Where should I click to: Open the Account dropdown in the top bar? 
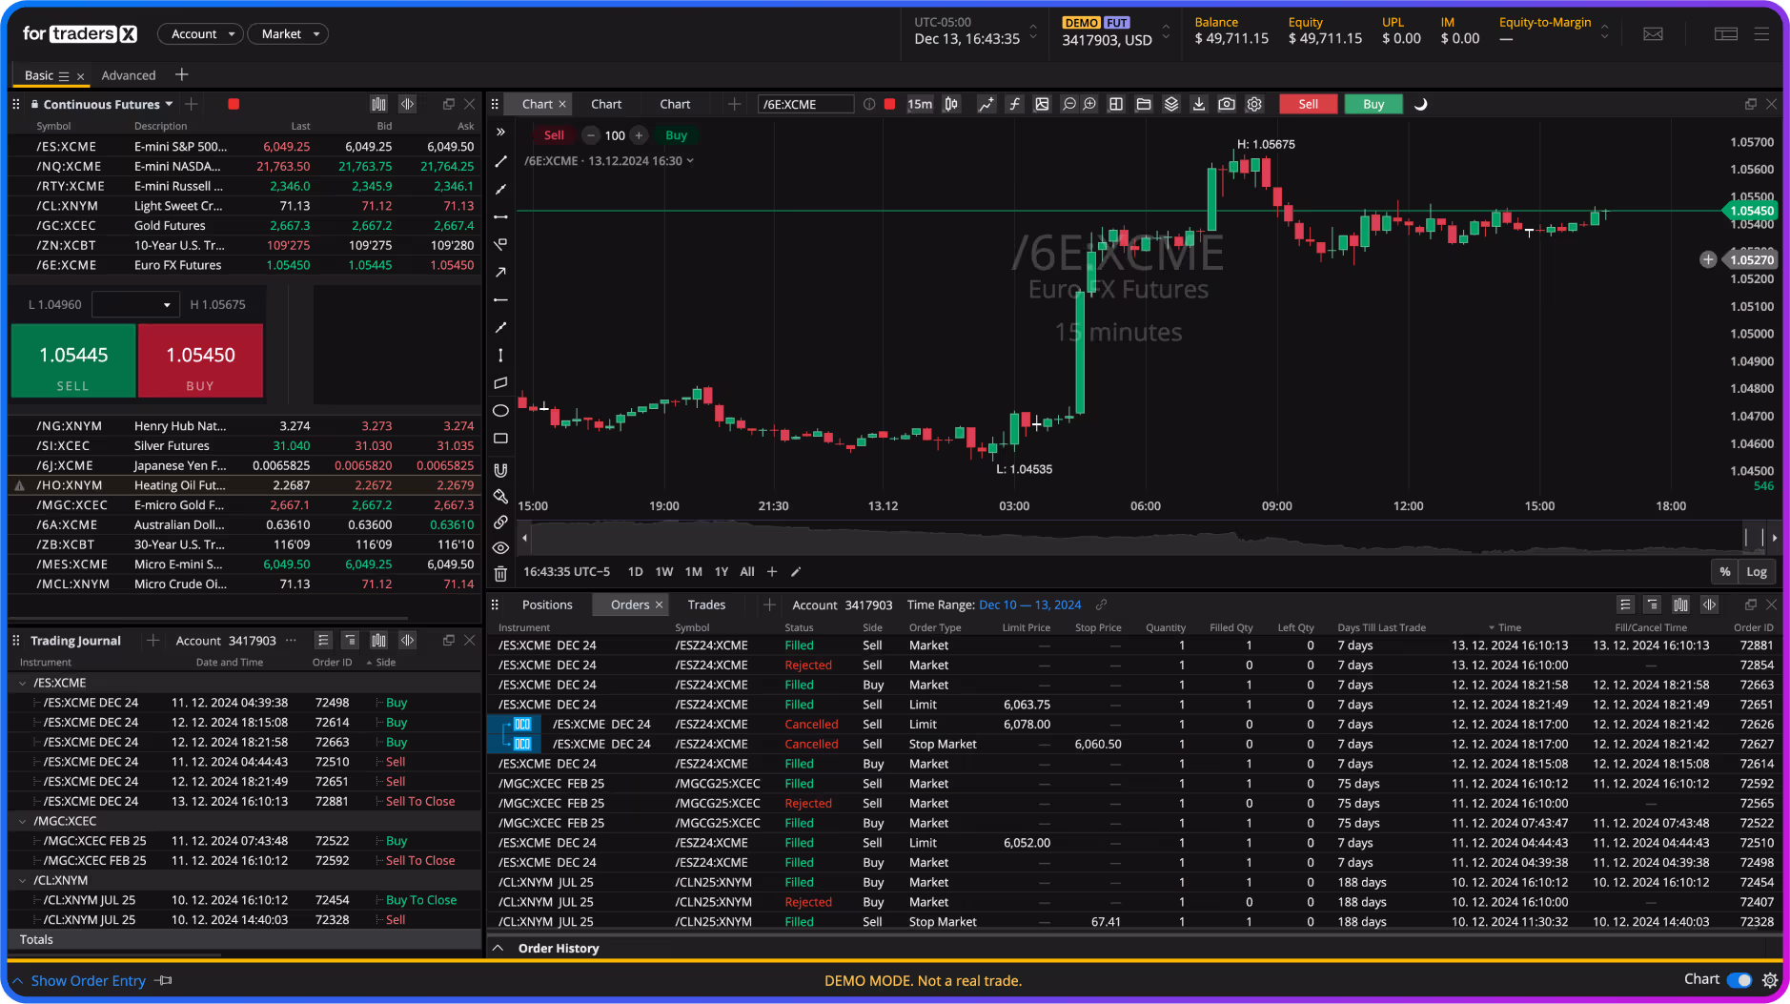tap(200, 33)
